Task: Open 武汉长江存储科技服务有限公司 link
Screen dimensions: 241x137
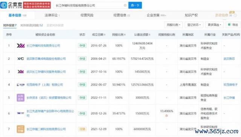Action: (x=46, y=72)
